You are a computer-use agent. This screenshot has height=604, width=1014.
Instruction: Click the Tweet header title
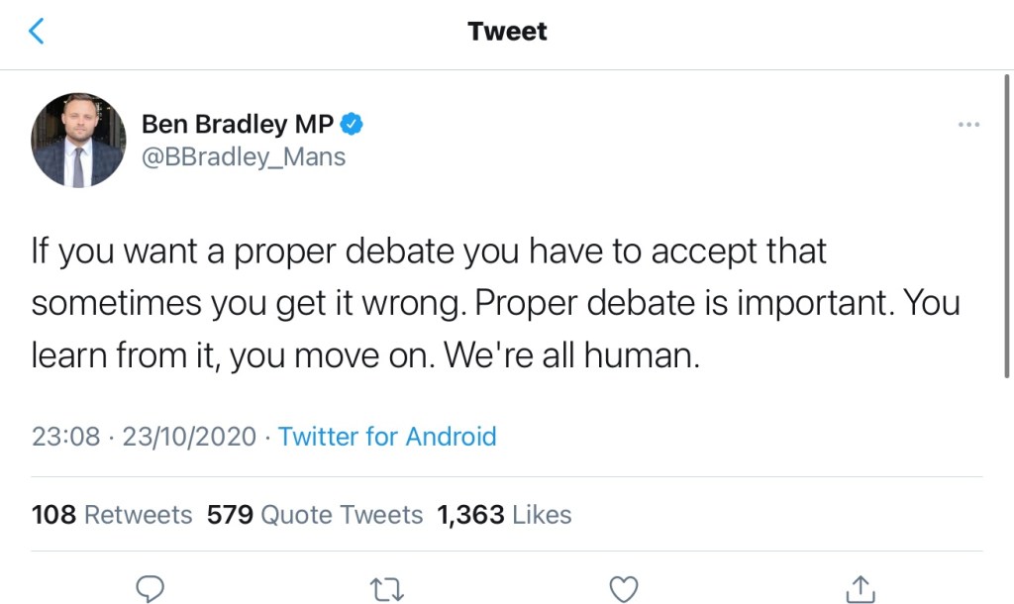pyautogui.click(x=507, y=32)
